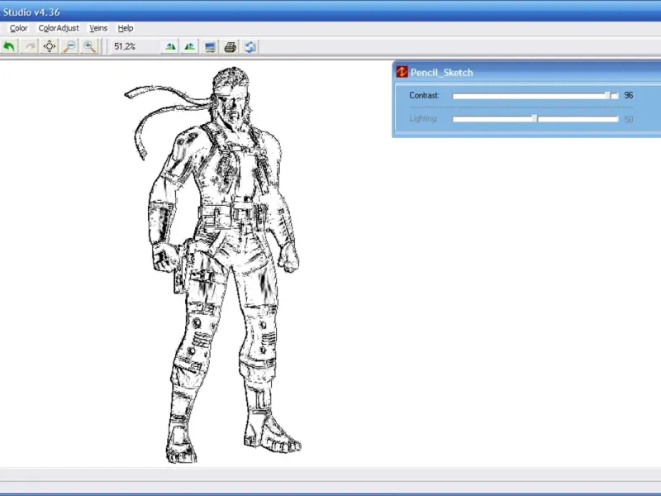Screen dimensions: 661x496
Task: Click the Lighting slider handle
Action: click(x=535, y=119)
